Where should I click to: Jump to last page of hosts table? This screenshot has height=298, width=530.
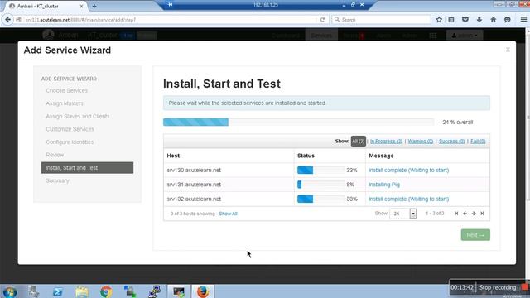coord(482,214)
